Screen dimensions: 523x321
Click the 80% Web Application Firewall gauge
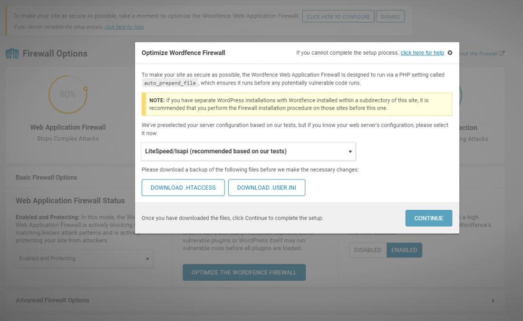click(68, 94)
